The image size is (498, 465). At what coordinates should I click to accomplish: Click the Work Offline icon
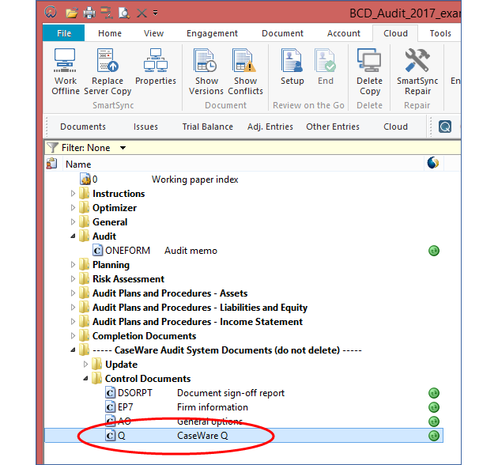(66, 70)
